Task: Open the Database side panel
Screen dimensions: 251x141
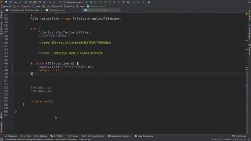Action: coord(249,50)
